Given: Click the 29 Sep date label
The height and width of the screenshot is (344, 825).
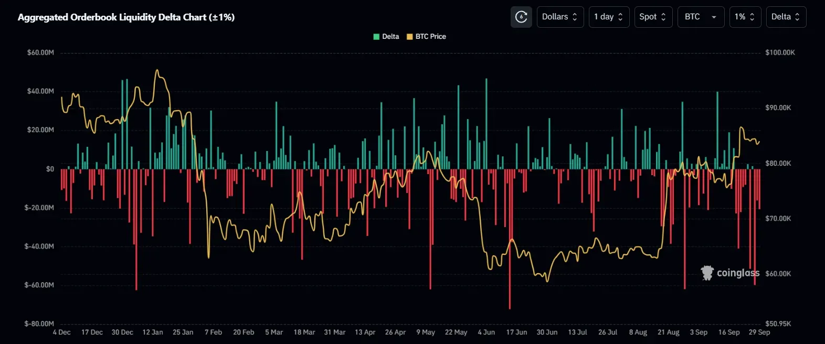Looking at the screenshot, I should [x=759, y=332].
